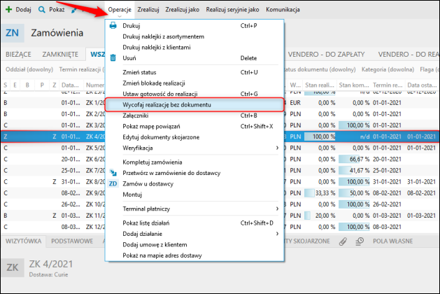Open the Zrealizuj jako menu
Screen dimensions: 440x294
coord(182,10)
